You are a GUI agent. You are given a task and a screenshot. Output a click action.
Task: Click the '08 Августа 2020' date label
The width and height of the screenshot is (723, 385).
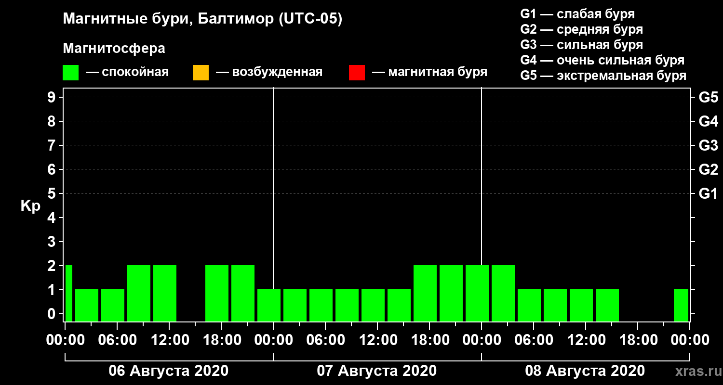(585, 371)
